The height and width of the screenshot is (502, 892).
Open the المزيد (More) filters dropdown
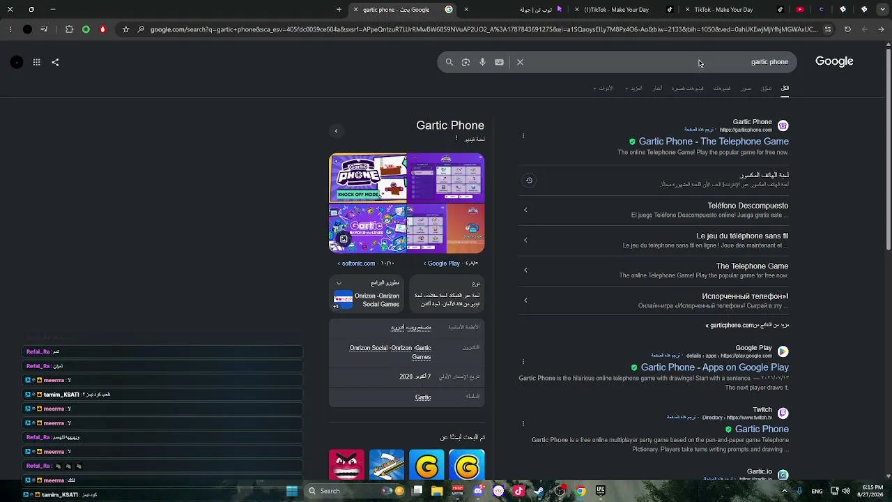634,89
